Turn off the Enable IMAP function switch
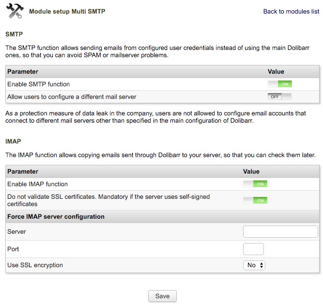 (x=255, y=184)
